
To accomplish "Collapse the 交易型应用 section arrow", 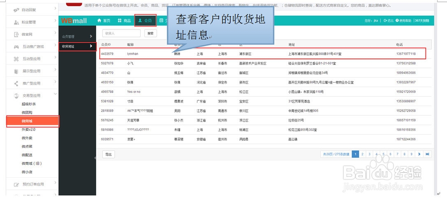I will pos(55,94).
